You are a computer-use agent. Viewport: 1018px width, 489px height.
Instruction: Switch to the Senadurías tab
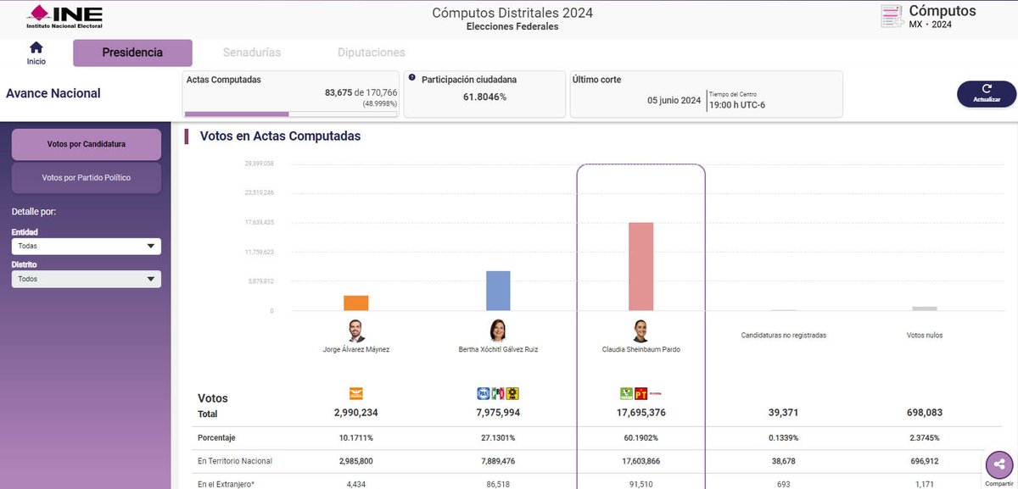pos(252,53)
